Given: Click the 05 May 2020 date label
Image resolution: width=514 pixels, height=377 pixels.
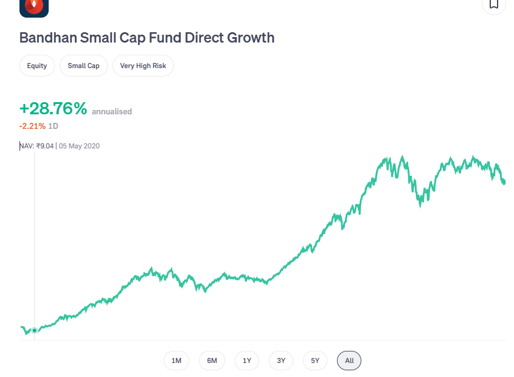Looking at the screenshot, I should coord(78,146).
